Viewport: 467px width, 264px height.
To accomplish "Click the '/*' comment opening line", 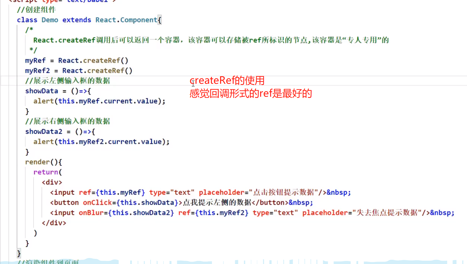I will tap(29, 30).
